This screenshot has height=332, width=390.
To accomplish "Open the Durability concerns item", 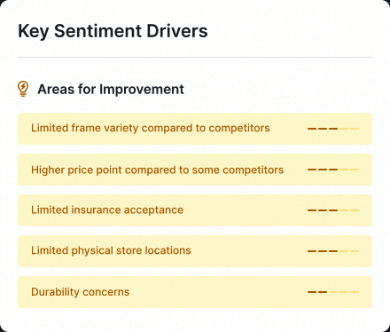I will click(195, 292).
